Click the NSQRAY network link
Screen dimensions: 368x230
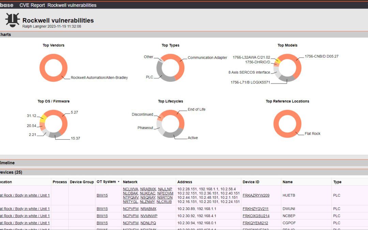point(148,197)
